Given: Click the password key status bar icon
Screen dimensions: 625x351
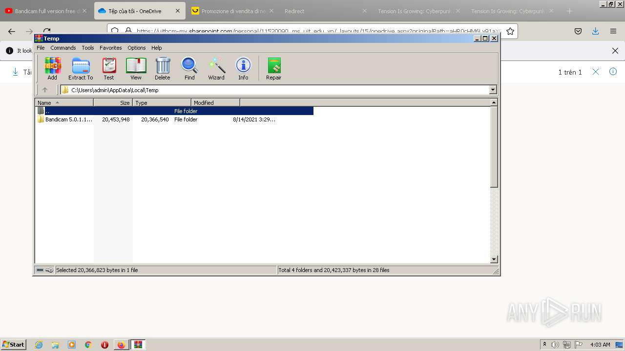Looking at the screenshot, I should (49, 270).
